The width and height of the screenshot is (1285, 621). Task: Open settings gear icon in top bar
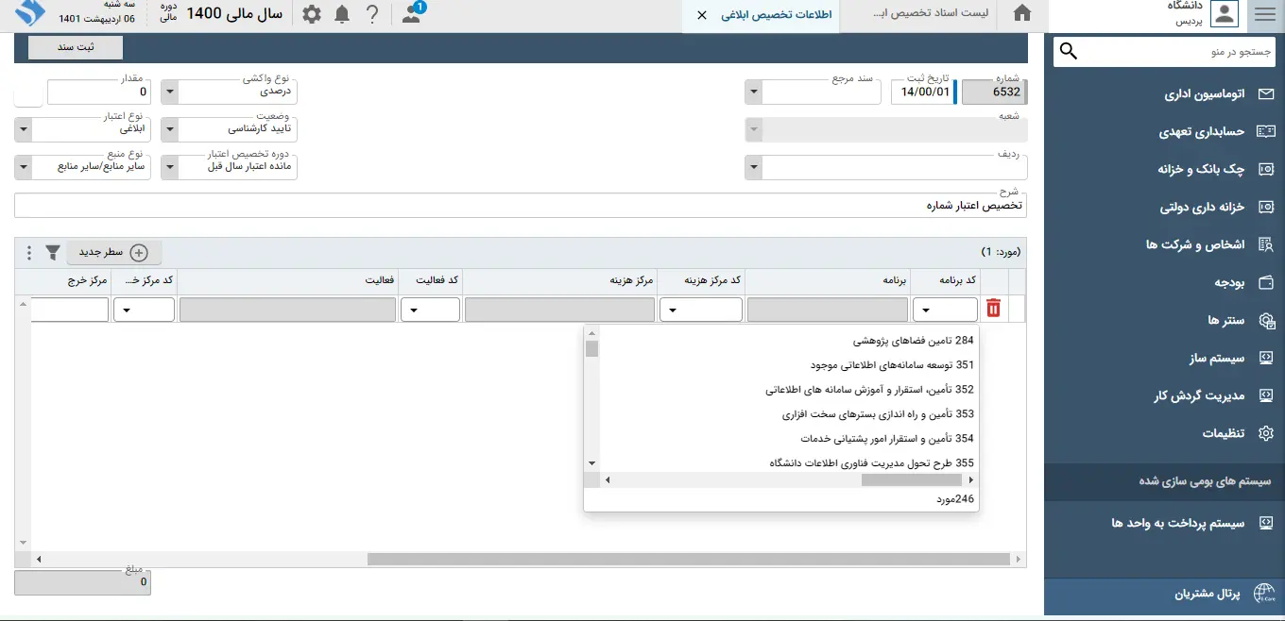pyautogui.click(x=312, y=14)
